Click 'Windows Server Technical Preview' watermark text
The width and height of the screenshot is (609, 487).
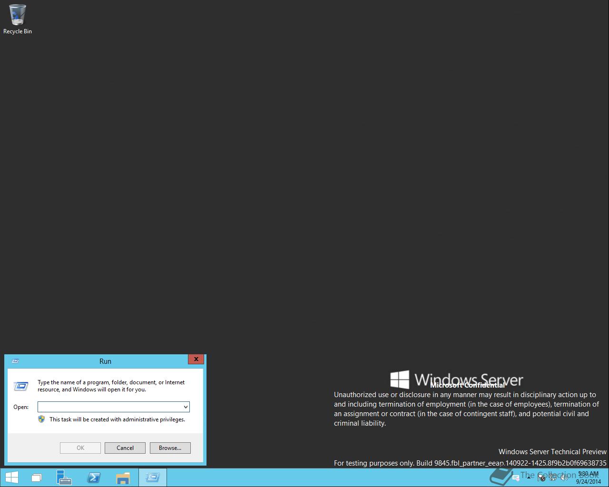click(552, 452)
